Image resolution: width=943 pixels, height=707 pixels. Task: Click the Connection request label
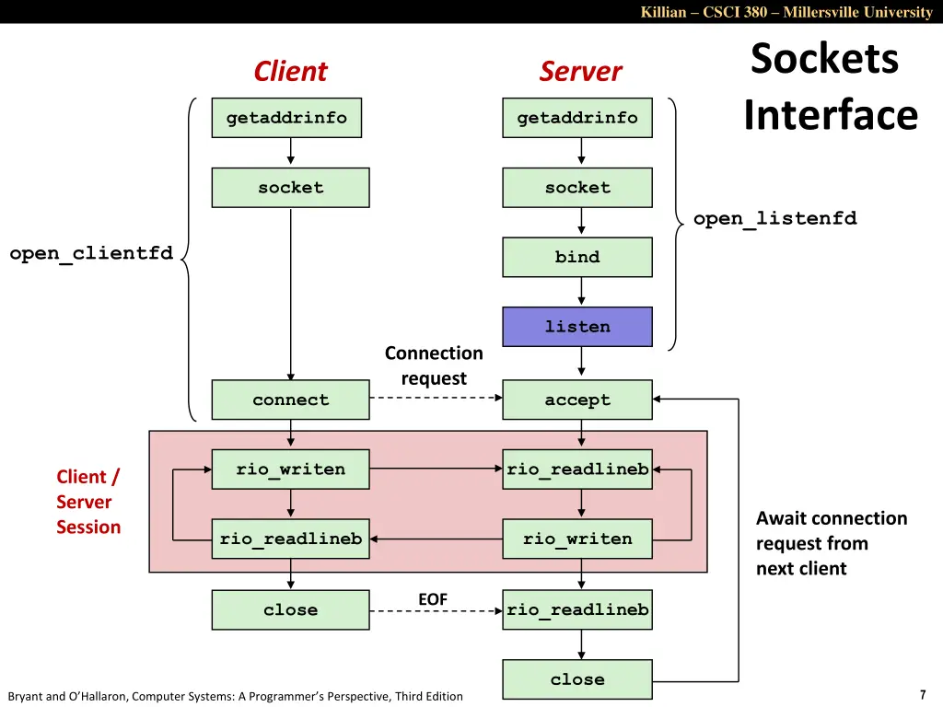pos(434,365)
